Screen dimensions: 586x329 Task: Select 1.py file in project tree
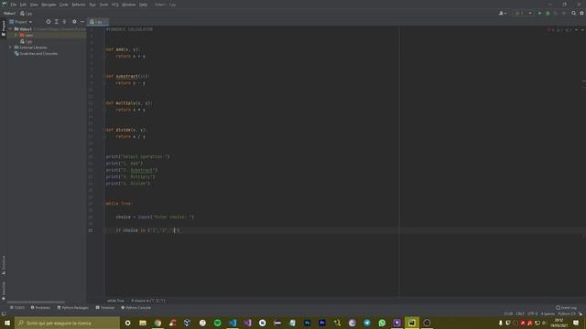tap(27, 41)
